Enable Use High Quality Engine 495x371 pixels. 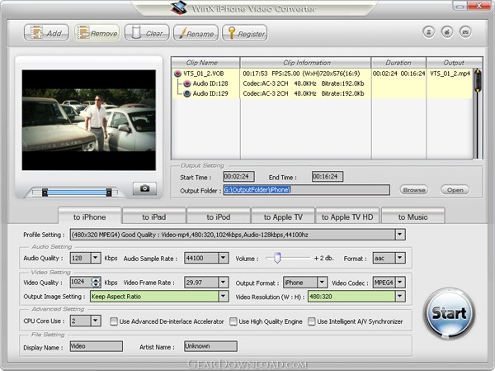tap(233, 321)
